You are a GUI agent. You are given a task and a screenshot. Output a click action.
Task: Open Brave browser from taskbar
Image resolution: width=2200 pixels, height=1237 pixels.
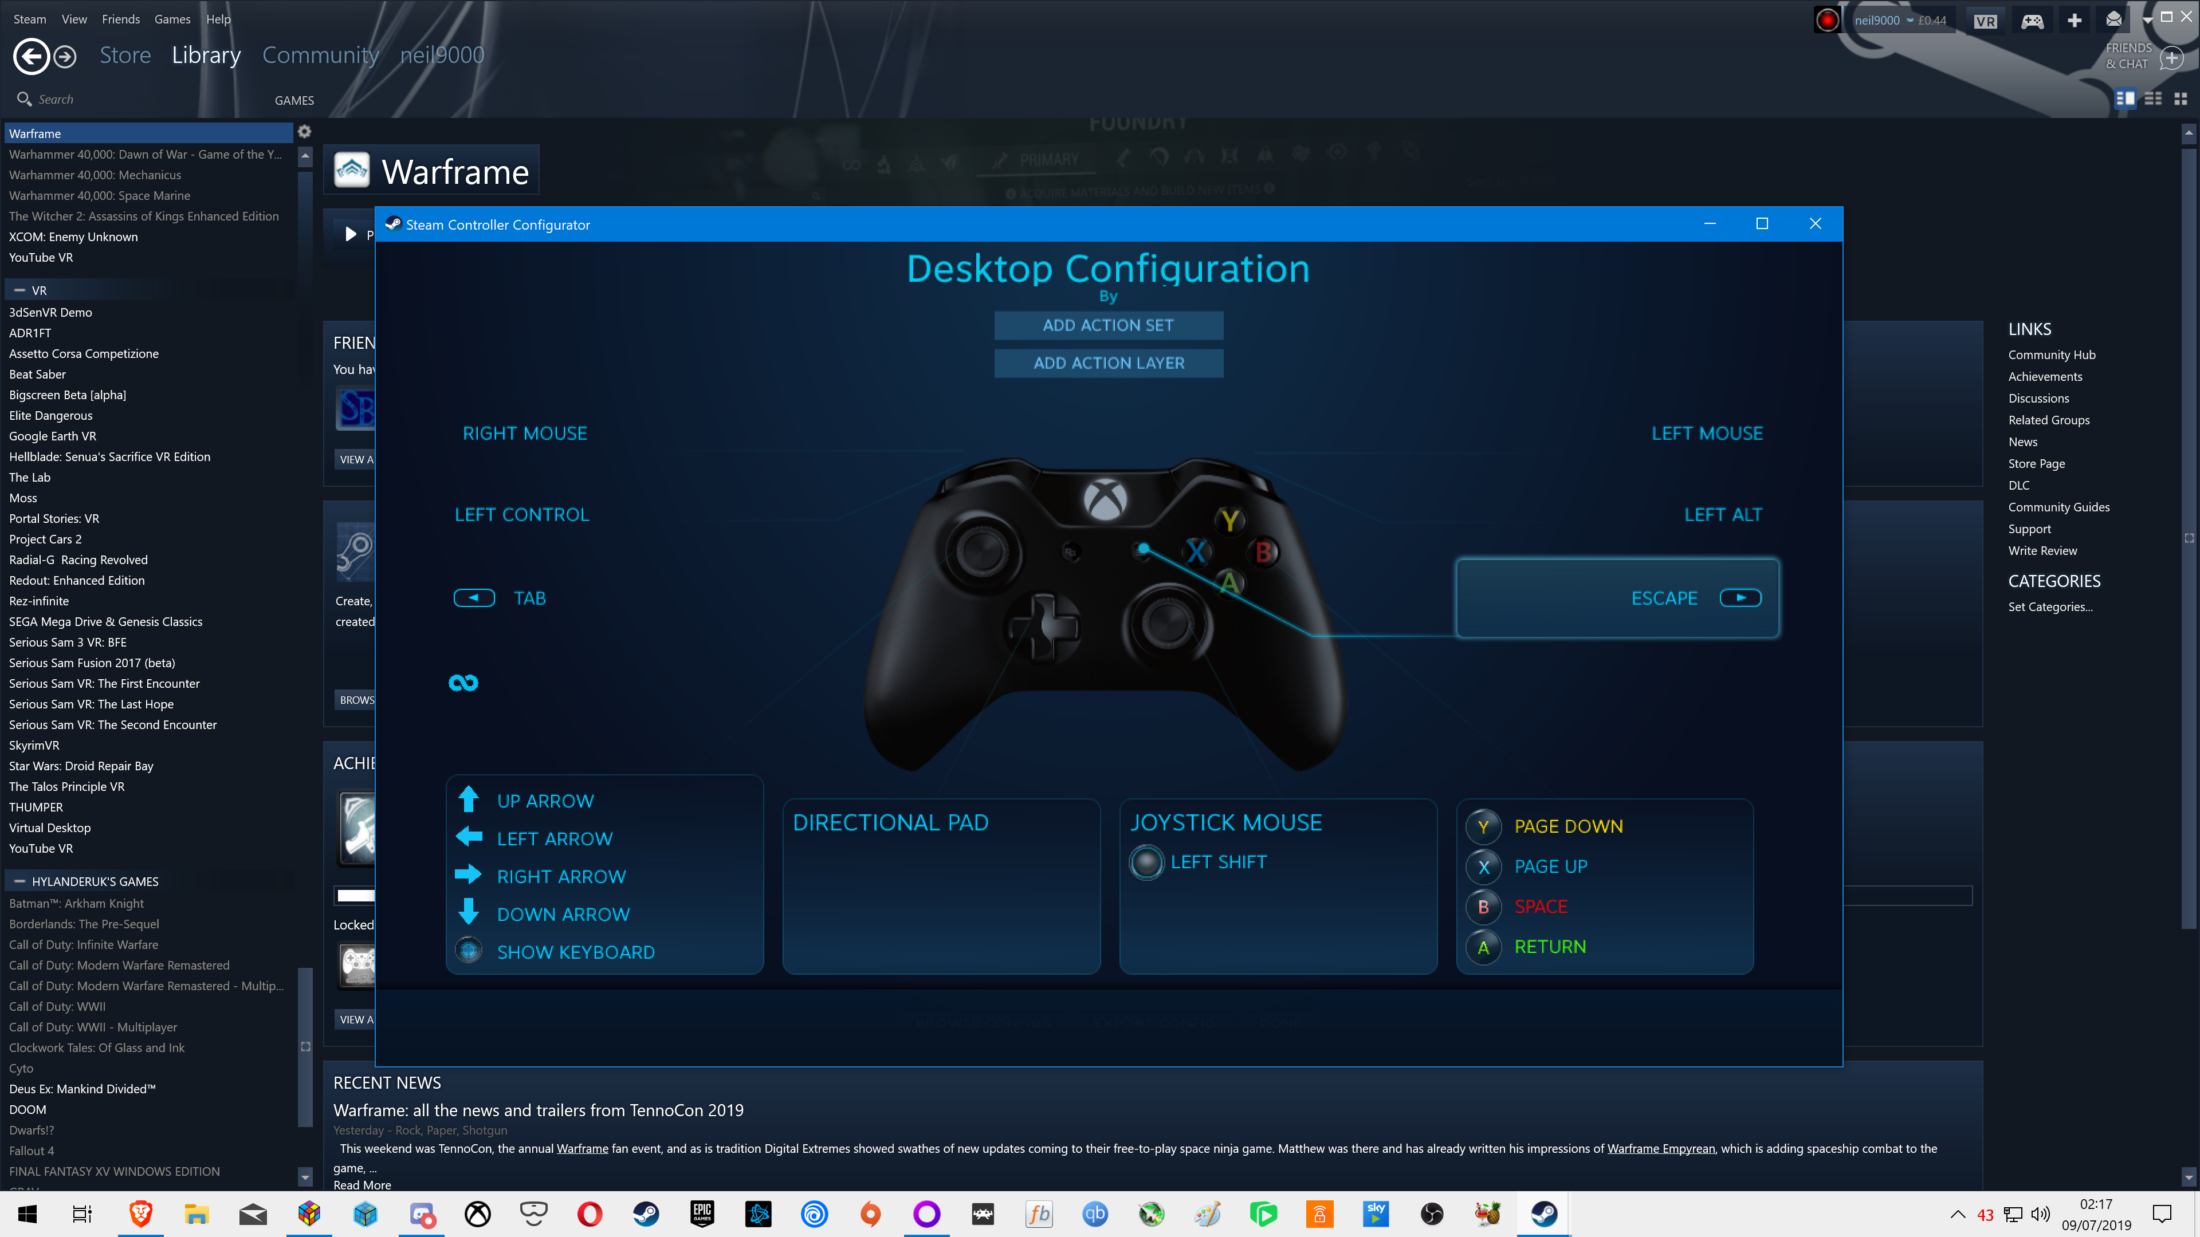point(141,1214)
